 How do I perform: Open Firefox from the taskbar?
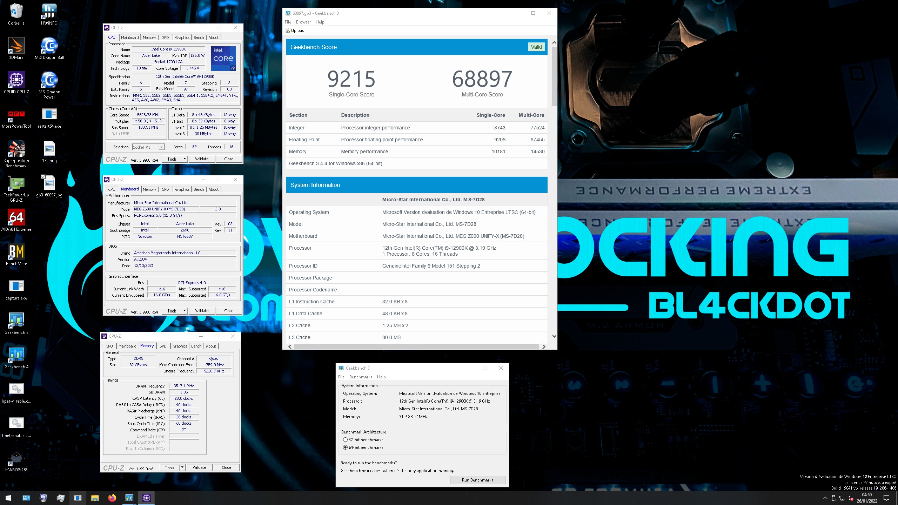pyautogui.click(x=112, y=498)
